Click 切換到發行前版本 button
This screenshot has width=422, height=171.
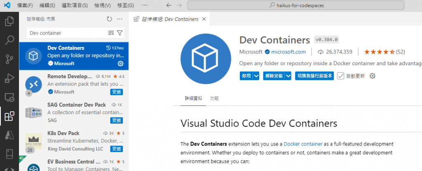point(314,76)
